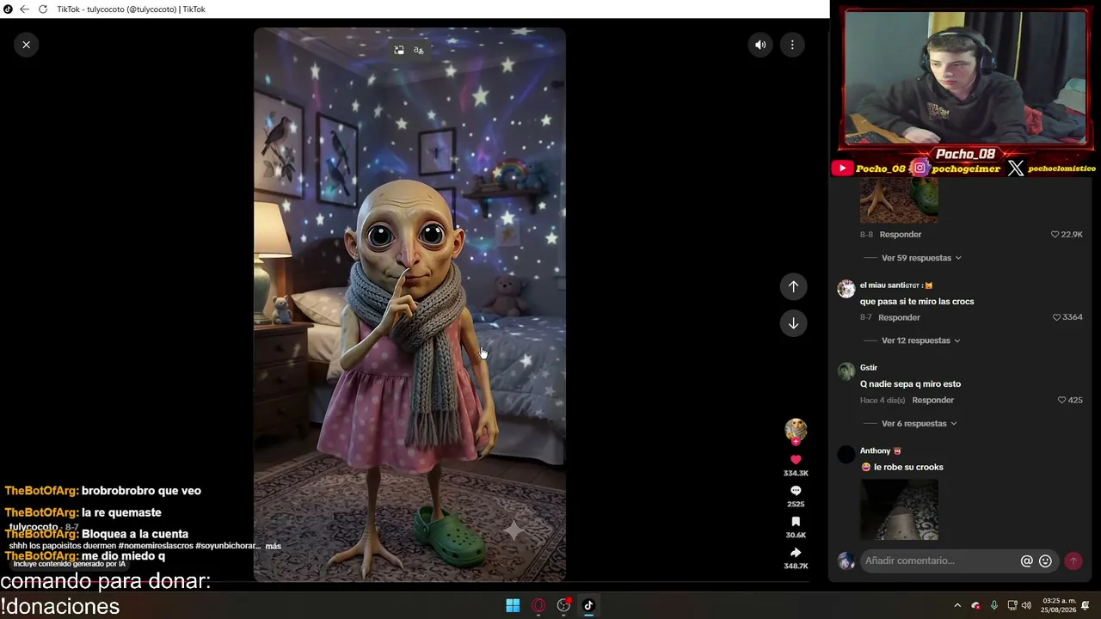This screenshot has height=619, width=1101.
Task: Show hidden system tray icons
Action: coord(957,605)
